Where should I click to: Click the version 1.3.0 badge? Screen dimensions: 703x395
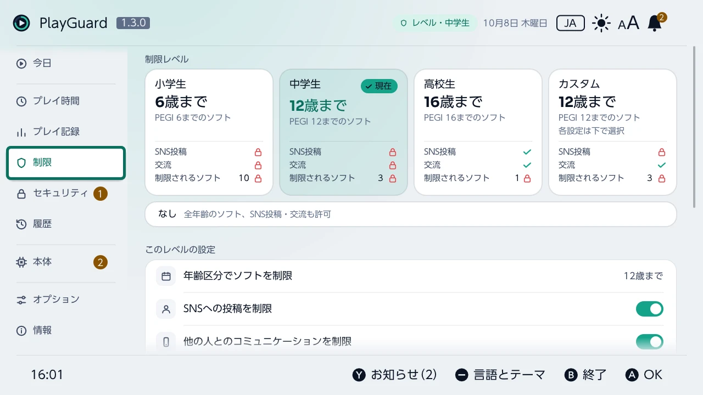pos(133,23)
